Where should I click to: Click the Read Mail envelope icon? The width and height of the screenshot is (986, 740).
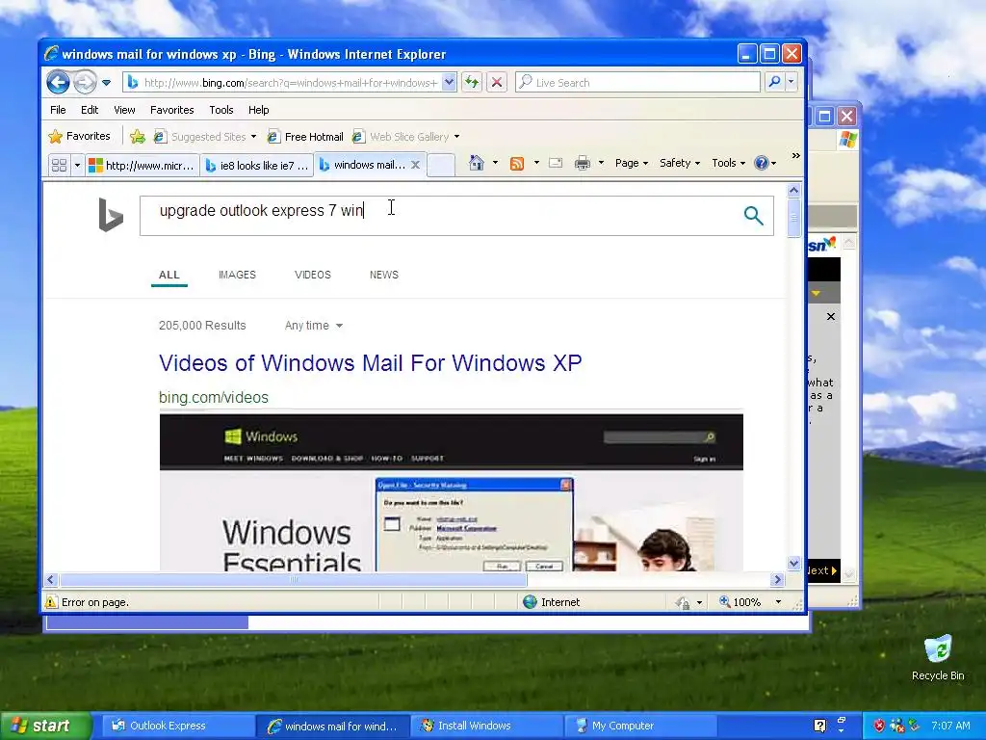556,163
